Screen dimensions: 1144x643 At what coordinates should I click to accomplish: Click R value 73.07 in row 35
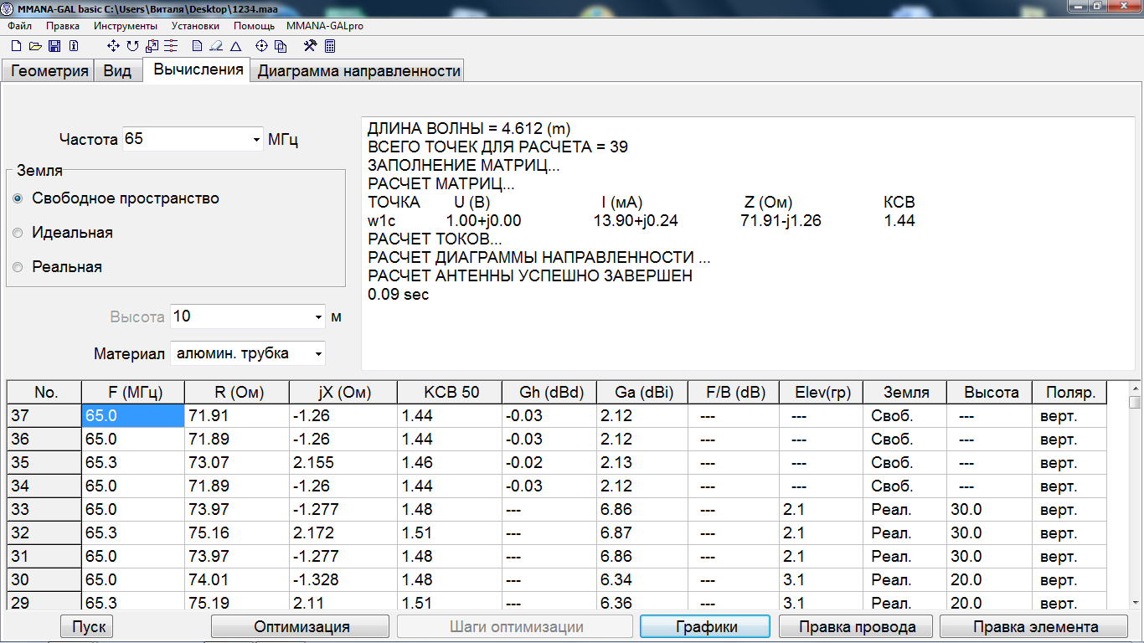coord(236,463)
